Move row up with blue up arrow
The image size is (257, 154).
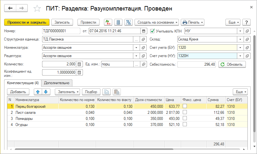(x=38, y=92)
